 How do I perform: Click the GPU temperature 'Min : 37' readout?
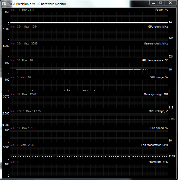click(15, 60)
